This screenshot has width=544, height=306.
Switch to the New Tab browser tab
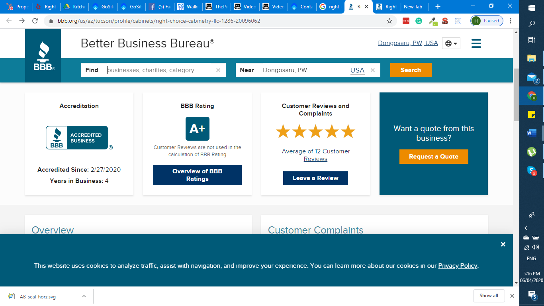(413, 7)
